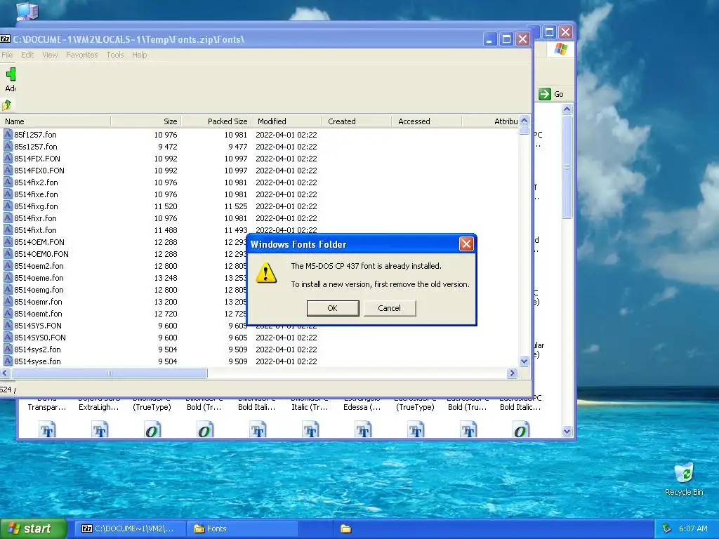Click the vertical scrollbar thumb in Fonts window
The width and height of the screenshot is (719, 539).
567,167
